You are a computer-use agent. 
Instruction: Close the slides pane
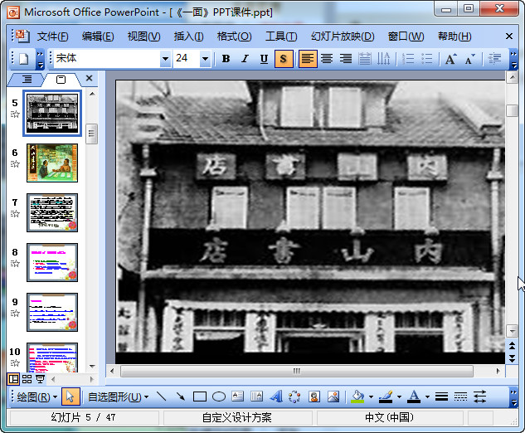tap(89, 78)
